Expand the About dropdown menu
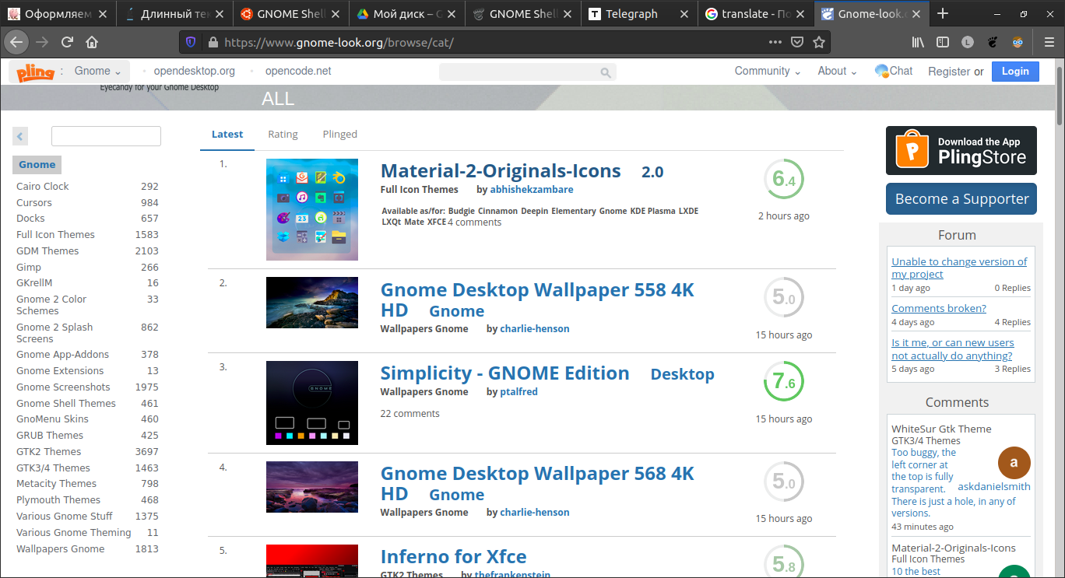The height and width of the screenshot is (578, 1065). [x=837, y=71]
